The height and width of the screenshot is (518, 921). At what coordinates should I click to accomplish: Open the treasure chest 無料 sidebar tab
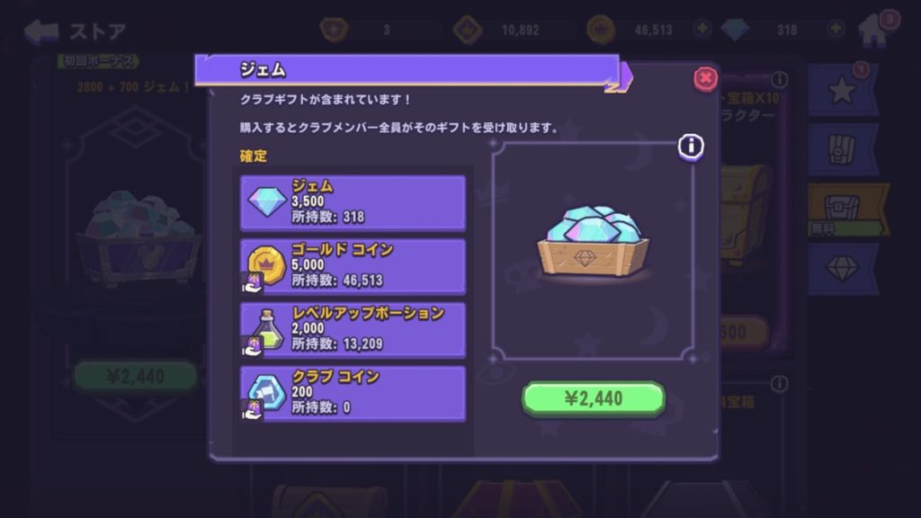(846, 210)
